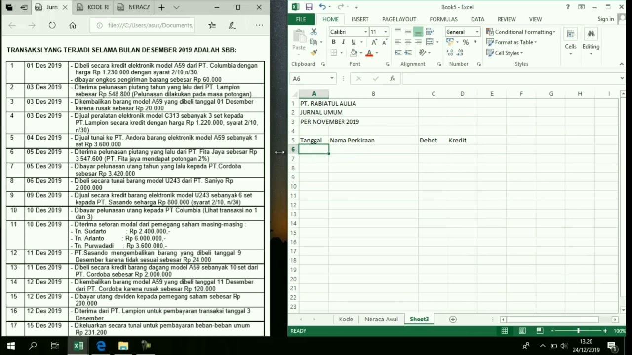Select cell with Nama Perkiraan text
Viewport: 632px width, 355px height.
[373, 140]
